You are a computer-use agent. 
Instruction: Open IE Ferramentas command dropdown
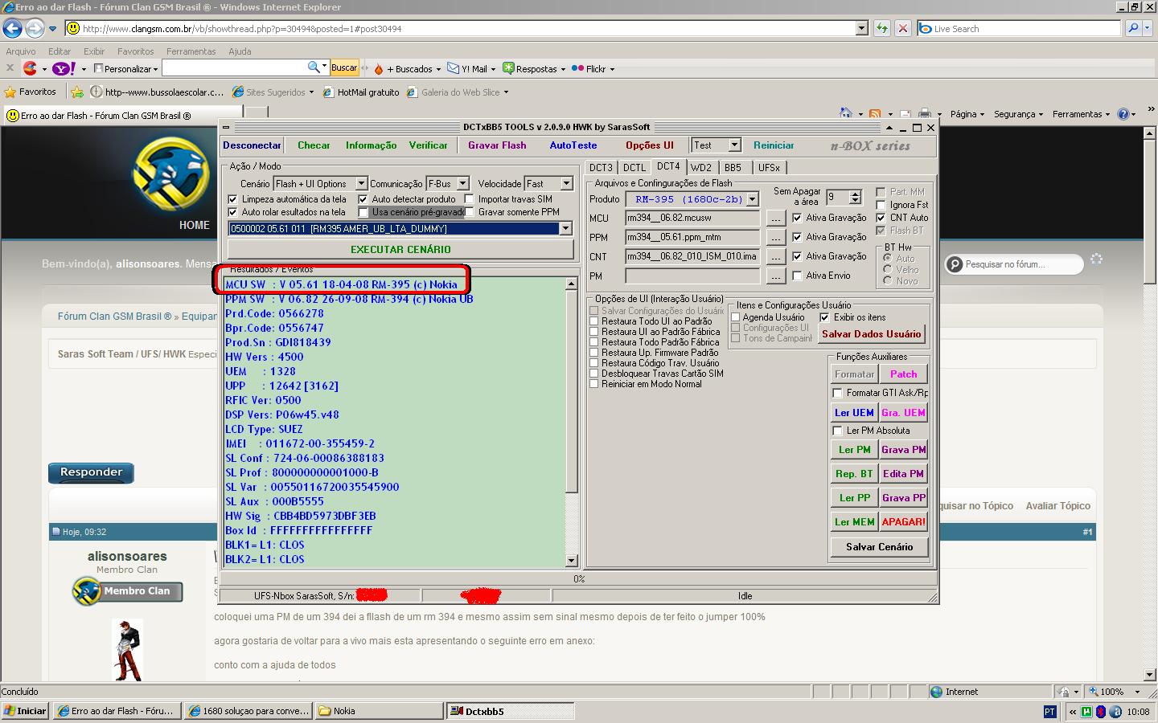1082,114
